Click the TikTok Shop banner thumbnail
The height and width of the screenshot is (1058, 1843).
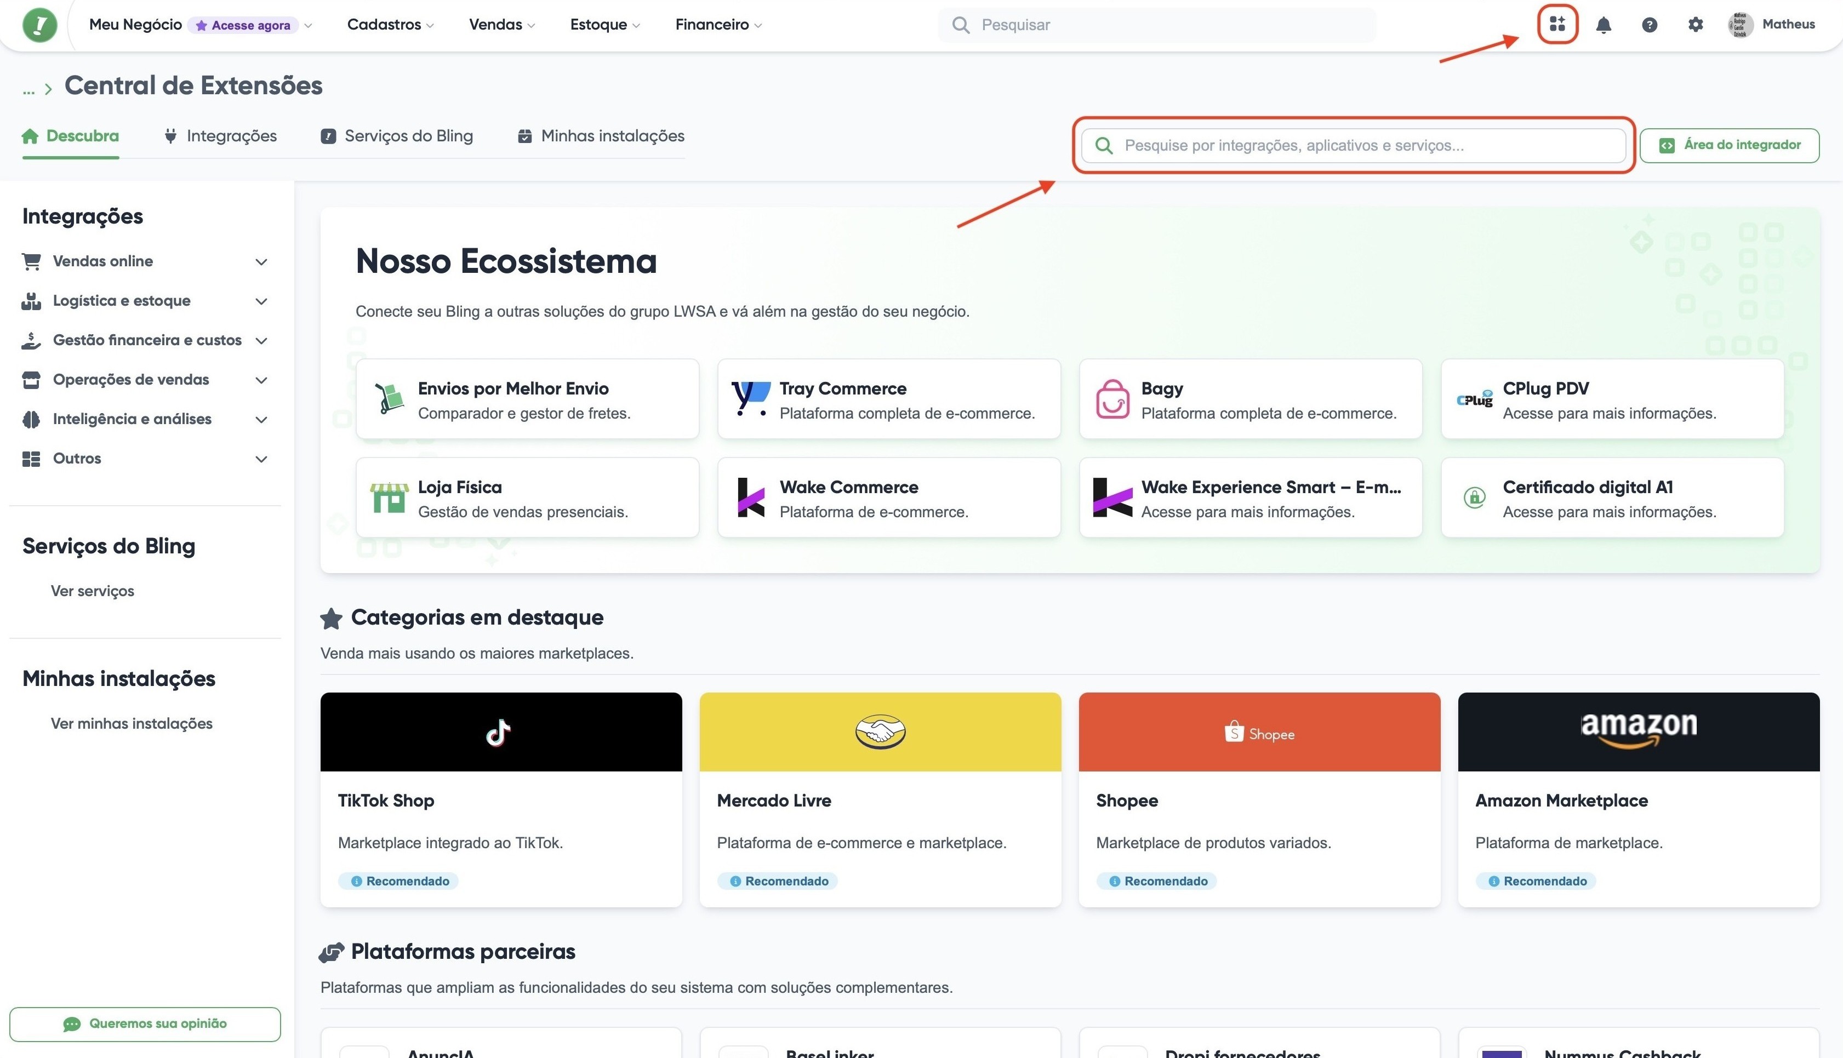click(x=501, y=732)
